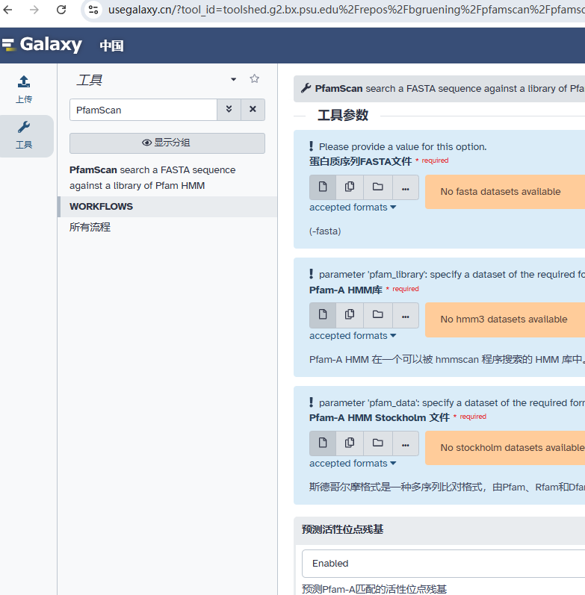
Task: Open more options ellipsis for Stockholm 文件
Action: [x=406, y=443]
